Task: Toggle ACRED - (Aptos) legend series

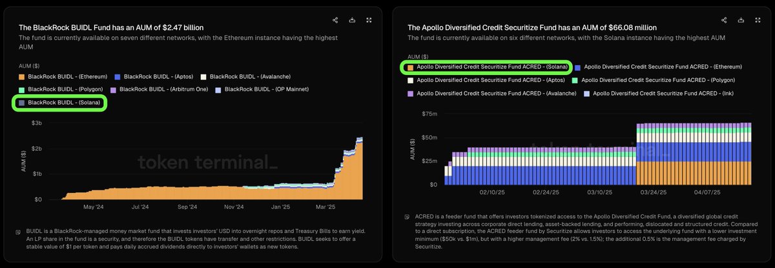Action: pos(488,80)
